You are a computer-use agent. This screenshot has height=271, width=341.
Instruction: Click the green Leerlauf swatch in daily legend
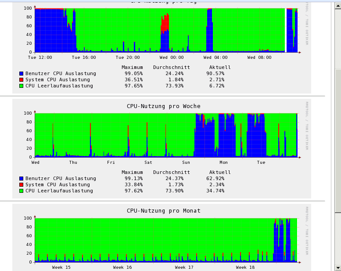point(21,86)
